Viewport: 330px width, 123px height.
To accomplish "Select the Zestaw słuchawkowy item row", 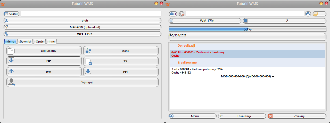I will (x=247, y=54).
